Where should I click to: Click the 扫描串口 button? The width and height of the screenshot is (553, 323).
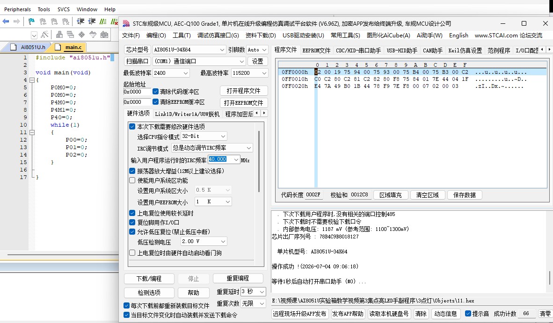pyautogui.click(x=137, y=61)
